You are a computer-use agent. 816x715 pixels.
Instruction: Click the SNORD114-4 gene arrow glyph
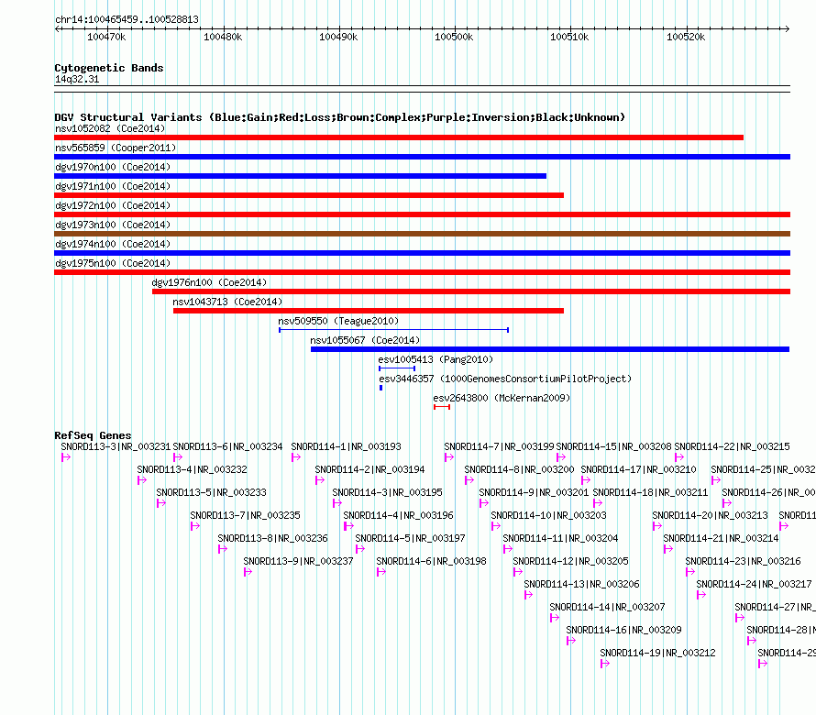point(348,526)
